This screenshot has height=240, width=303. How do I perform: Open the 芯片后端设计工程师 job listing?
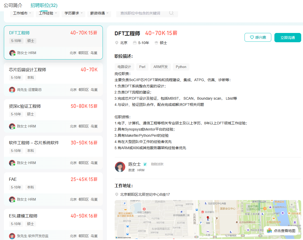[x=53, y=79]
